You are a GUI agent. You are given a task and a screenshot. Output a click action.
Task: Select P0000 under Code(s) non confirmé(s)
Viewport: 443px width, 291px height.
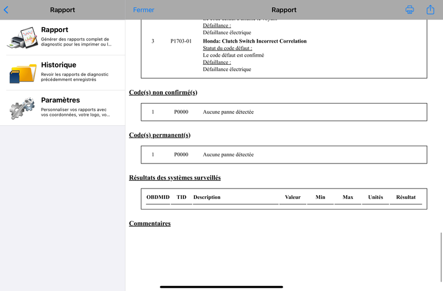click(x=181, y=112)
